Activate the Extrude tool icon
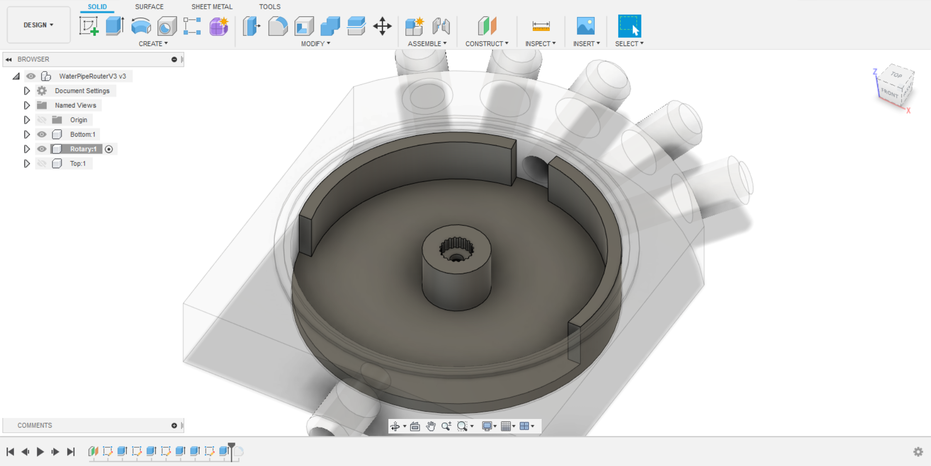Viewport: 931px width, 466px height. 115,26
